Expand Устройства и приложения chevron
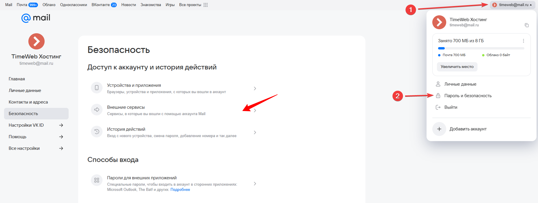 point(255,88)
